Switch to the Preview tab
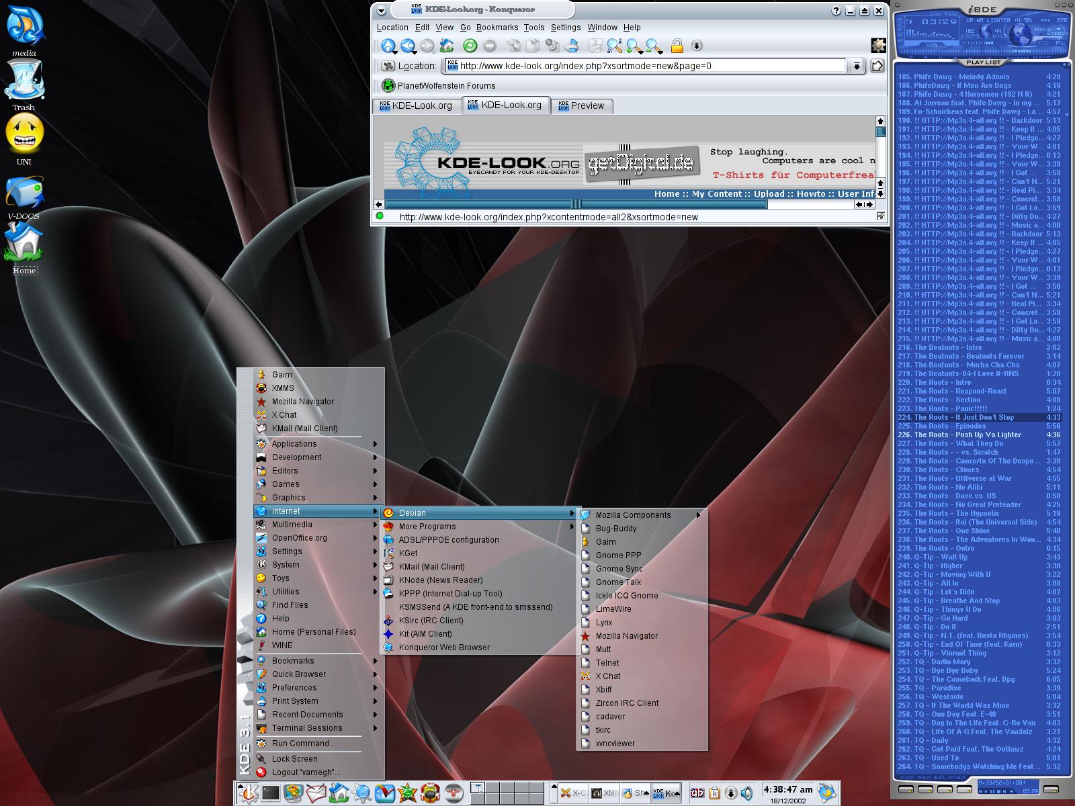This screenshot has width=1075, height=806. (581, 105)
